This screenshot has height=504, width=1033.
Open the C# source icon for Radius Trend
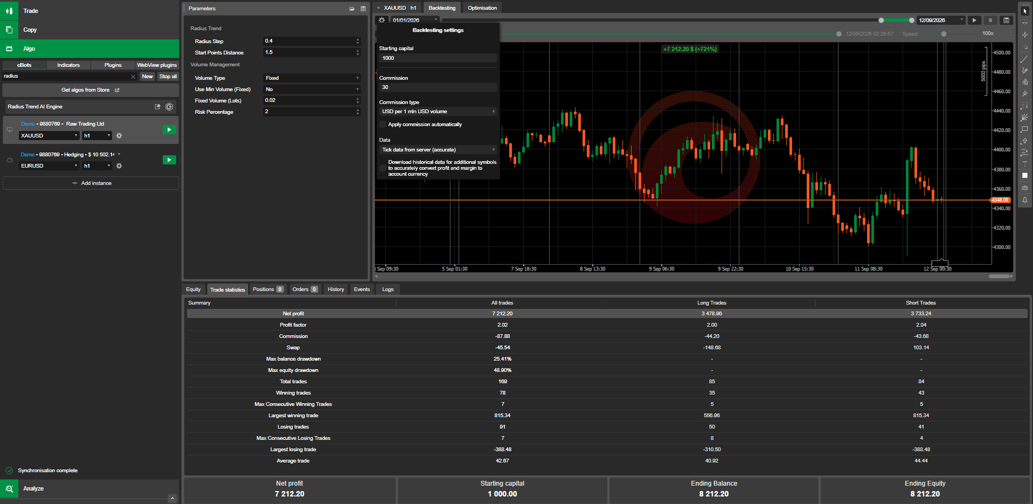point(169,107)
